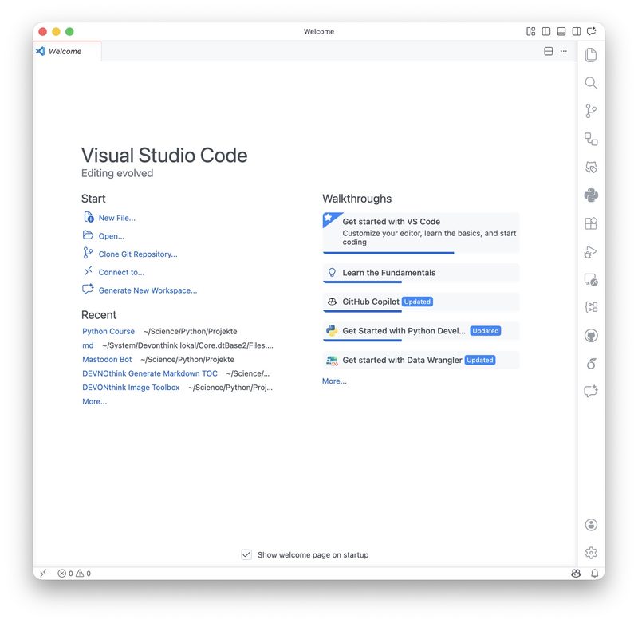Image resolution: width=638 pixels, height=623 pixels.
Task: Expand Get started with VS Code walkthrough
Action: [x=421, y=232]
